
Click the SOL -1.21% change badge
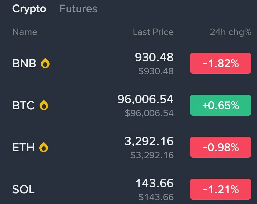(221, 189)
